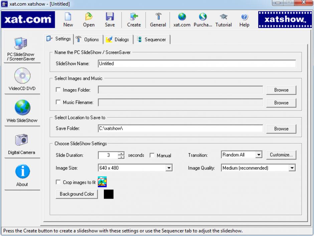314x236 pixels.
Task: Check Crop images to fit
Action: click(x=58, y=182)
